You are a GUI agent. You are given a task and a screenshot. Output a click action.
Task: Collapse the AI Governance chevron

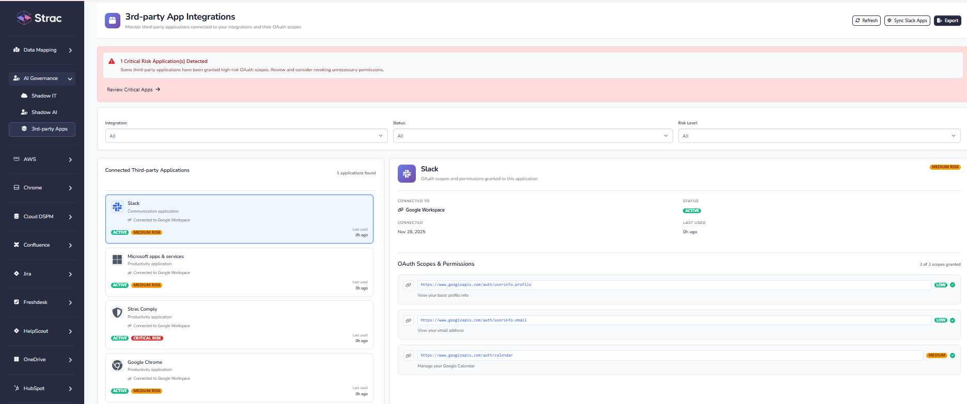click(70, 79)
